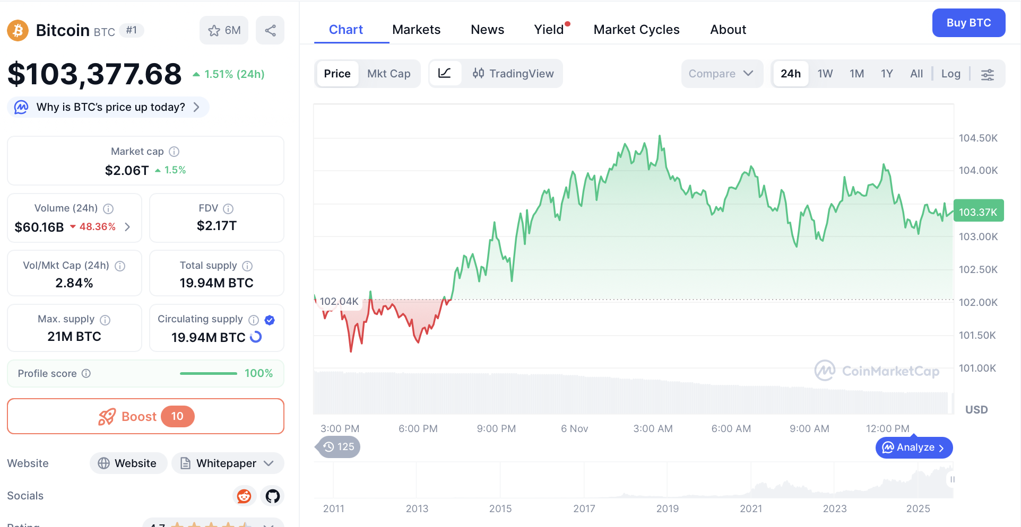Open "Why is BTC's price up today?"
The width and height of the screenshot is (1021, 527).
pos(109,107)
